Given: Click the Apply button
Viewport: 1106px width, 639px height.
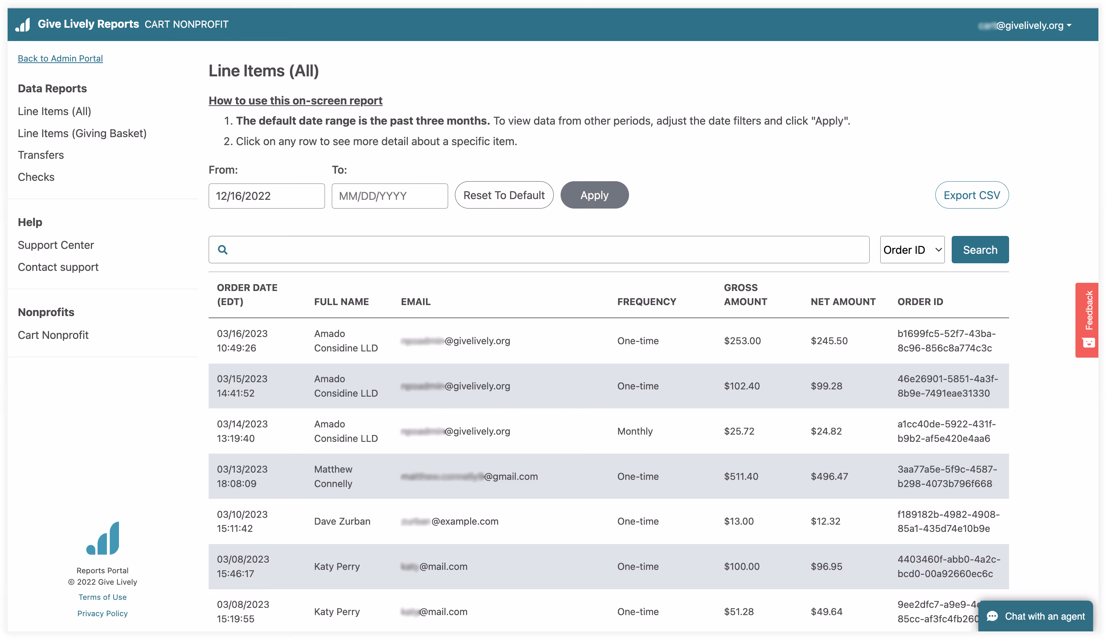Looking at the screenshot, I should point(594,195).
